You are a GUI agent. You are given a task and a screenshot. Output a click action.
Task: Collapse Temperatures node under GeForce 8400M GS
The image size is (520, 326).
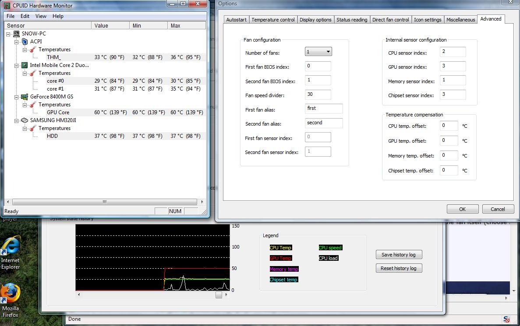(25, 105)
